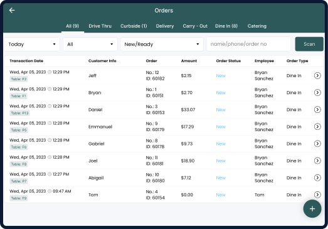Click amount $0.00
Screen dimensions: 328x229
(187, 195)
